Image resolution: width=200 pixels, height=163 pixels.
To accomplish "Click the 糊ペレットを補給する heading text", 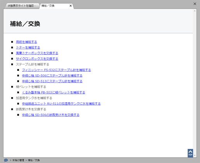I will click(31, 87).
